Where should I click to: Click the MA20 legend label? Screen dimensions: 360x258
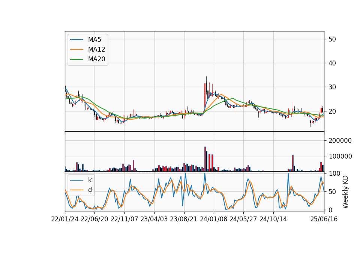coord(96,59)
